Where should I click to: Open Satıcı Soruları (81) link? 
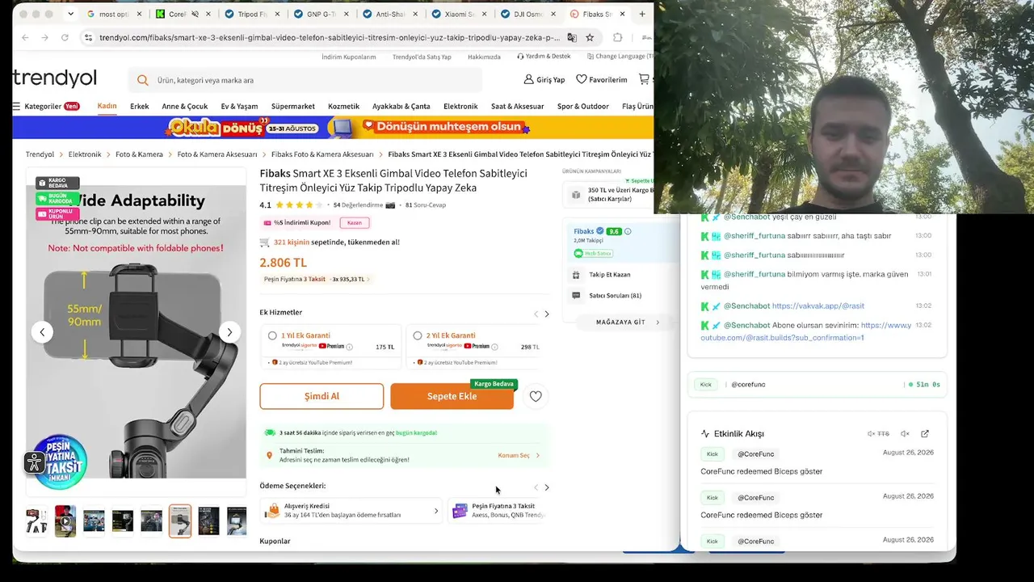615,296
